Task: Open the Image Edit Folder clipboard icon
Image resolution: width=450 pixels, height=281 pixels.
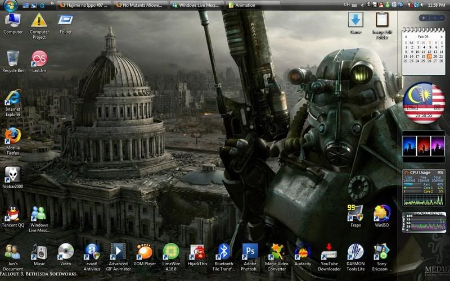Action: (382, 26)
